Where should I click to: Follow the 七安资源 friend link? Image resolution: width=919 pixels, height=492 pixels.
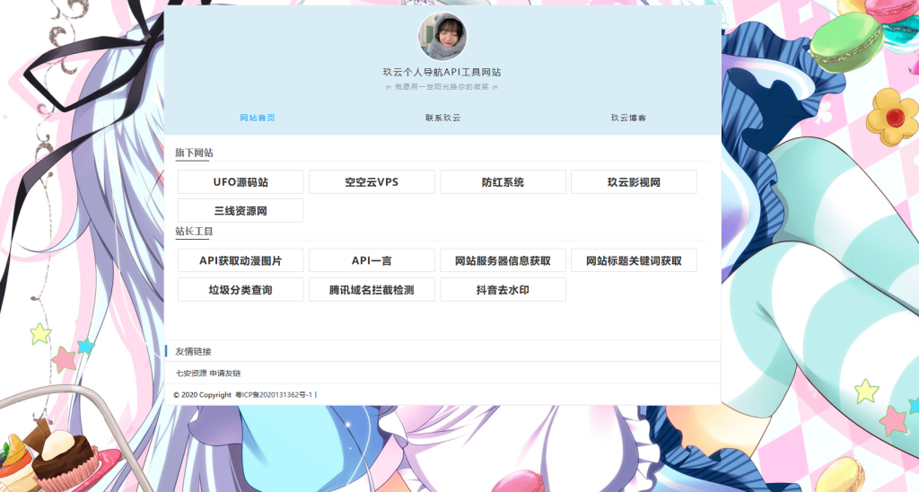(191, 373)
